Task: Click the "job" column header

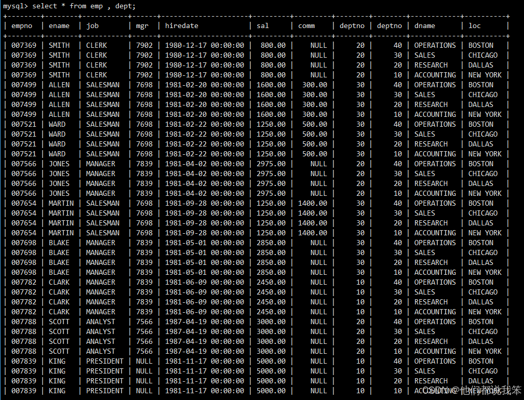Action: click(92, 26)
